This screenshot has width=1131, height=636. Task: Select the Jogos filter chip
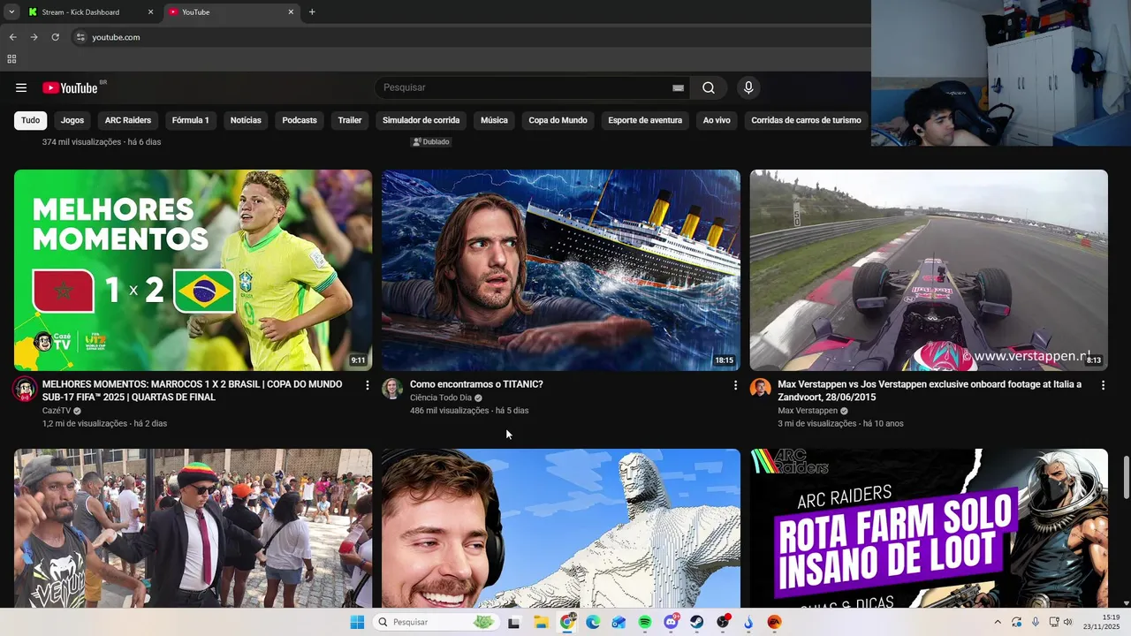click(x=72, y=120)
